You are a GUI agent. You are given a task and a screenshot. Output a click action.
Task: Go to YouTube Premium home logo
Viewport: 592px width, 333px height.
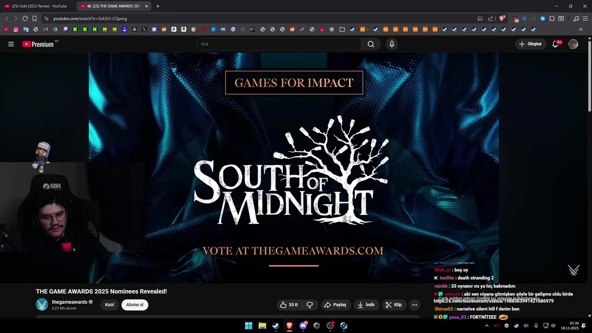[x=39, y=44]
